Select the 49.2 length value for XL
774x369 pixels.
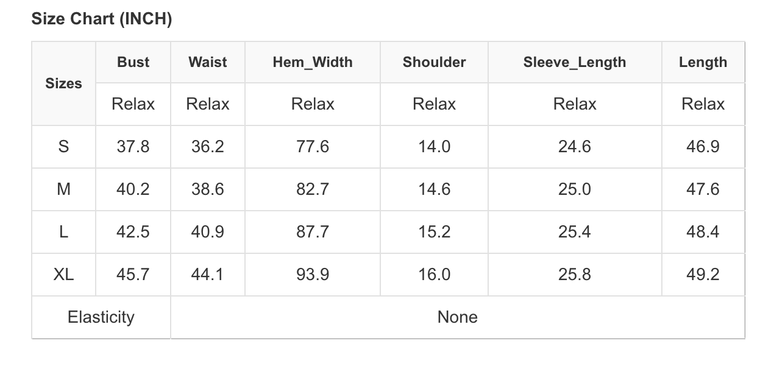[x=703, y=275]
